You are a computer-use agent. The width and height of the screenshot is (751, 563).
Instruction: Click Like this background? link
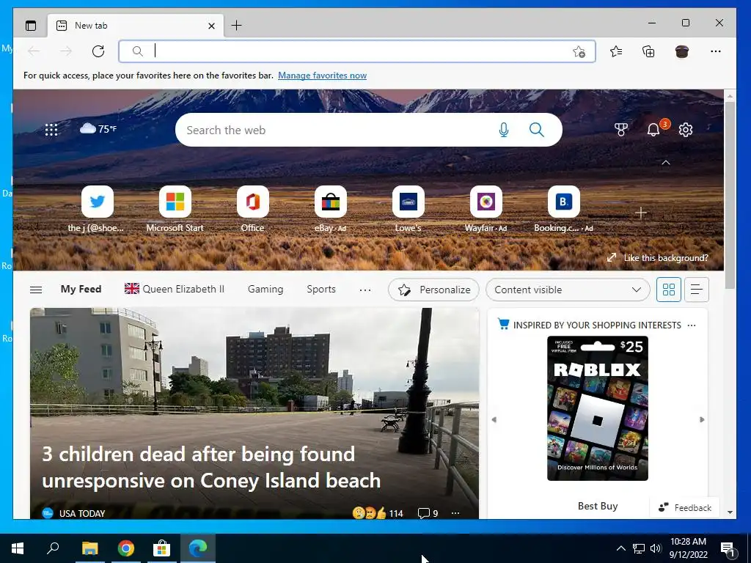coord(666,258)
